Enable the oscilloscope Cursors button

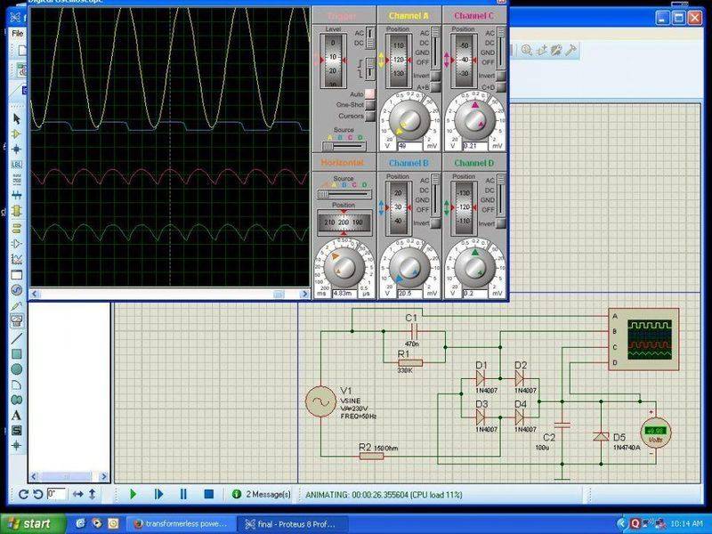pos(370,117)
